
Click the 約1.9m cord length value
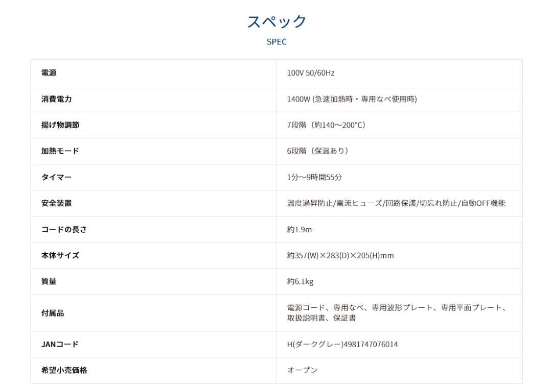pyautogui.click(x=300, y=229)
